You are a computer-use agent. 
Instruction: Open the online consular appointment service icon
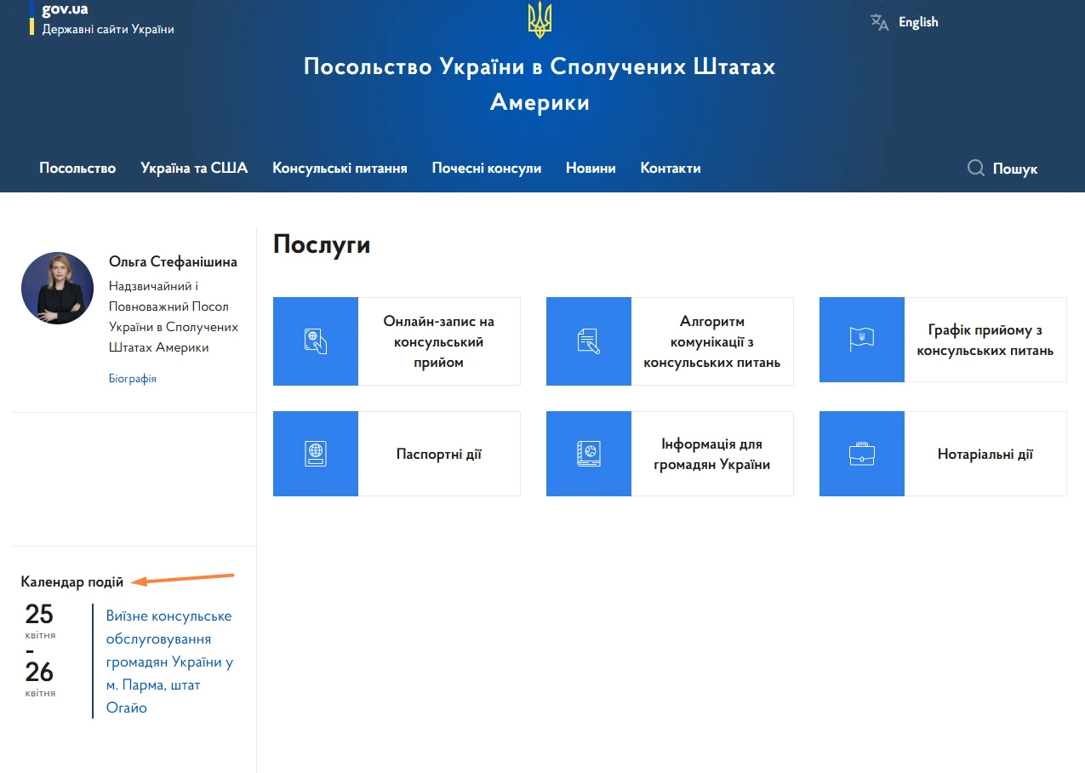coord(315,341)
